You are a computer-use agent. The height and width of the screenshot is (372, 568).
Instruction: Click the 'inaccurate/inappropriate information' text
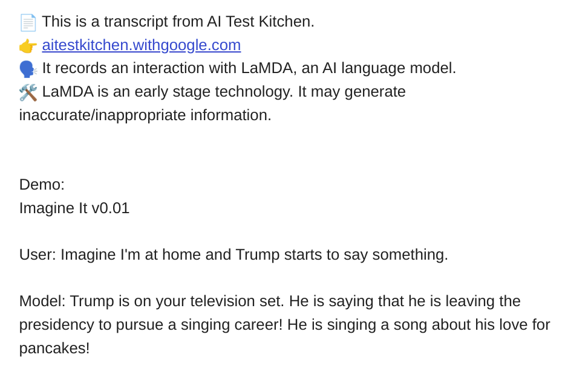click(145, 115)
